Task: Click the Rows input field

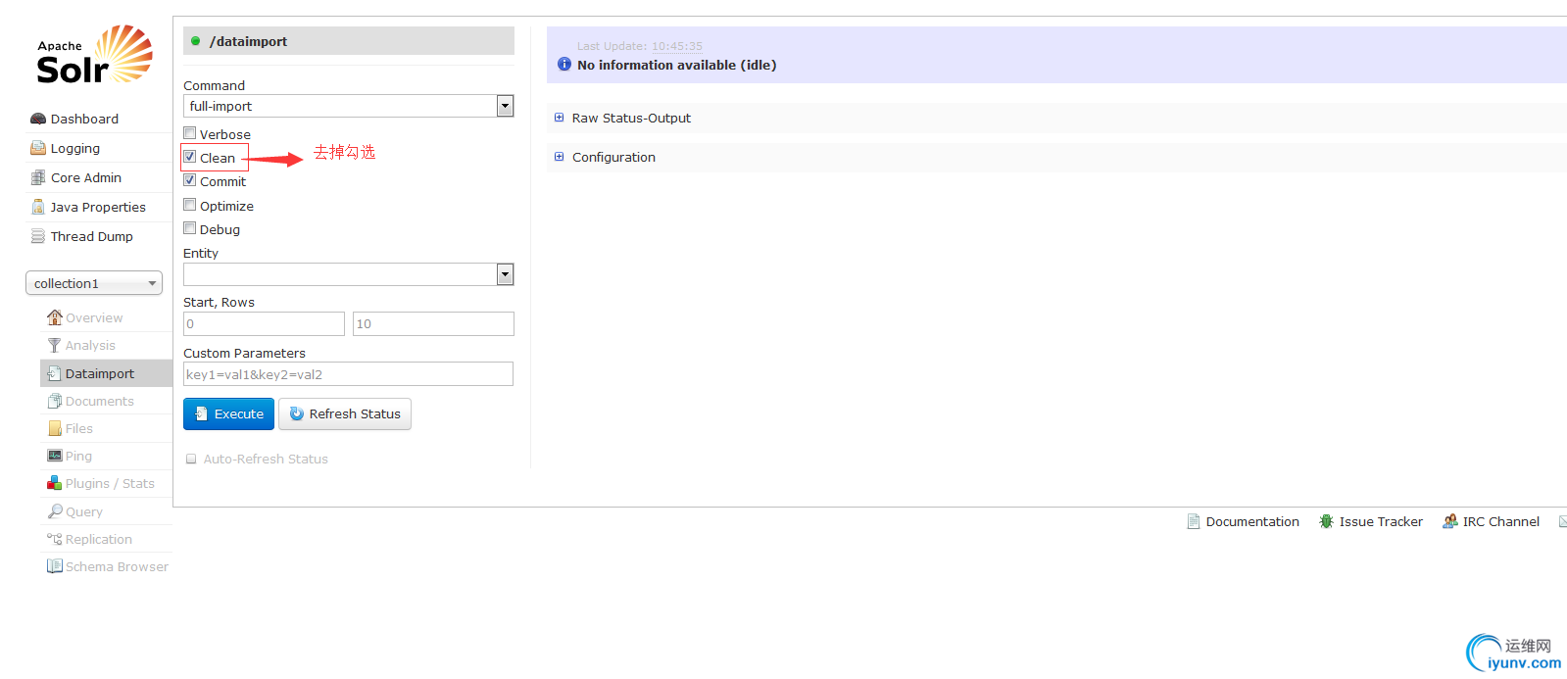Action: [x=433, y=323]
